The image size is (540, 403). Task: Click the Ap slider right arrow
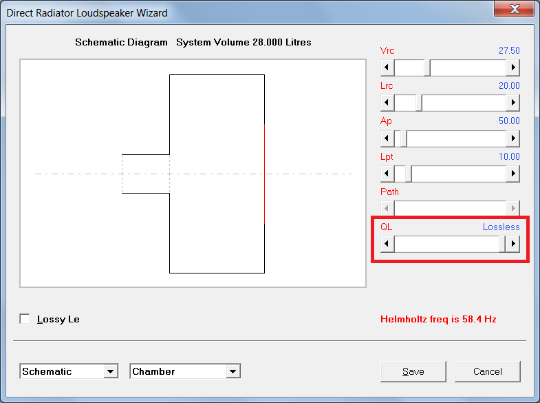tap(512, 138)
